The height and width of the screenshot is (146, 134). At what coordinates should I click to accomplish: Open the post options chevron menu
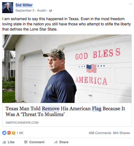pyautogui.click(x=130, y=4)
